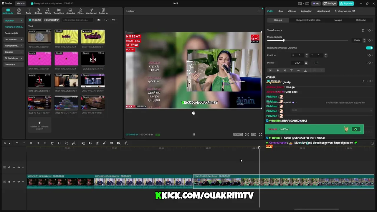Viewport: 377px width, 212px height.
Task: Hide the lower video track with eye icon
Action: point(14,182)
